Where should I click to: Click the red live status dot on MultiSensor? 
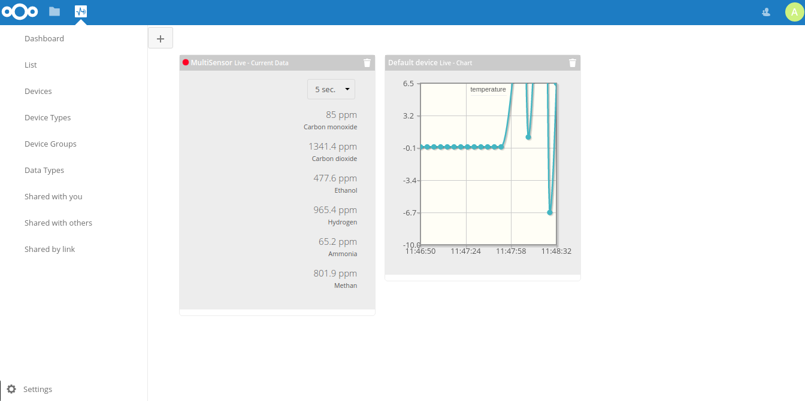click(186, 62)
